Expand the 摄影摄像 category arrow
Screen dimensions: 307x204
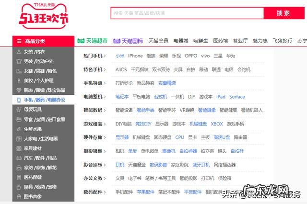coord(105,151)
